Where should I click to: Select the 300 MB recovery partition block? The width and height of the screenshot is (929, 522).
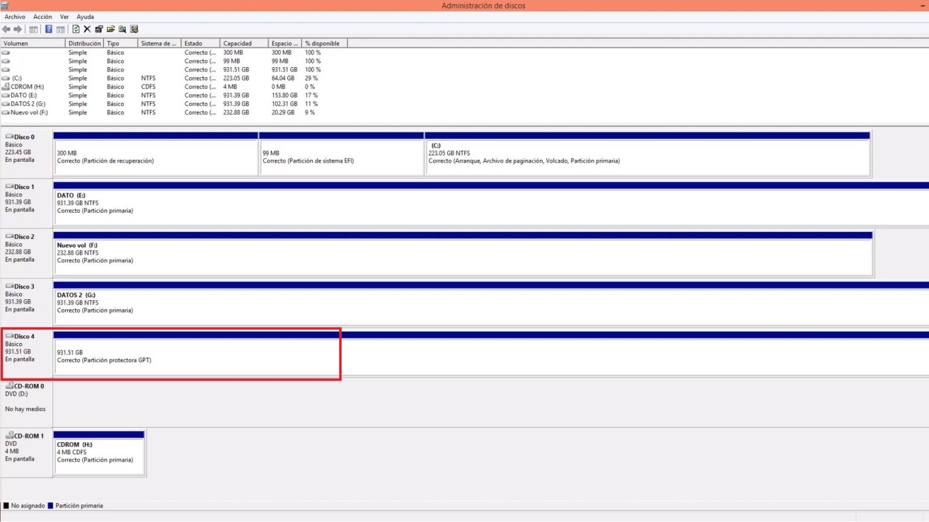point(156,154)
